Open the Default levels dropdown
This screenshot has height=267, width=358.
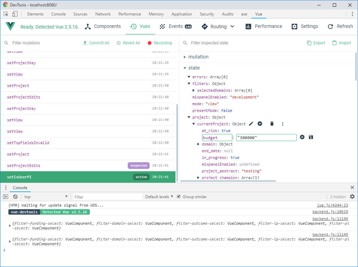point(158,196)
